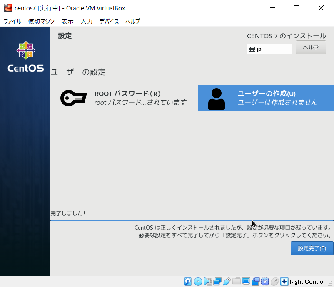This screenshot has width=334, height=287.
Task: Click the installation progress bar
Action: point(192,220)
